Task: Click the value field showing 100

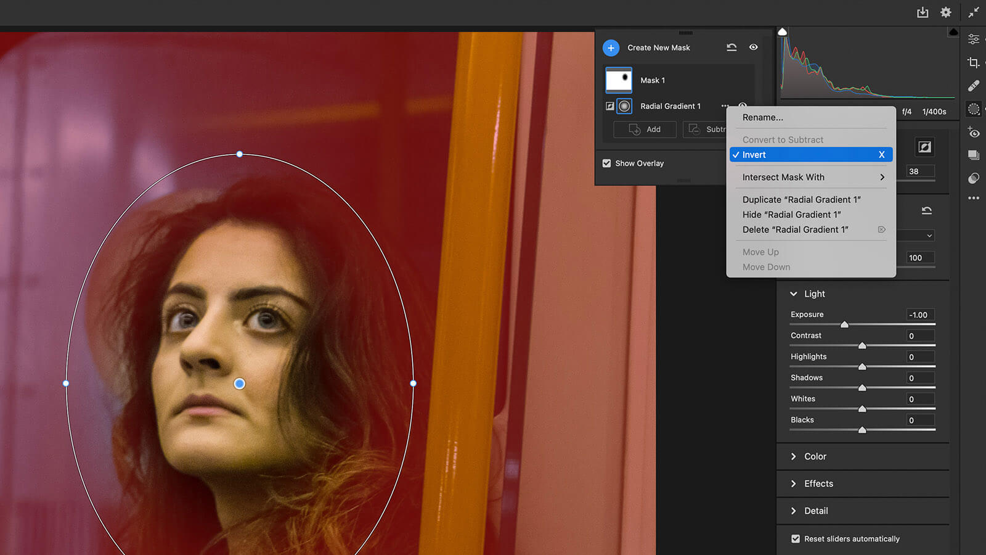Action: click(920, 258)
